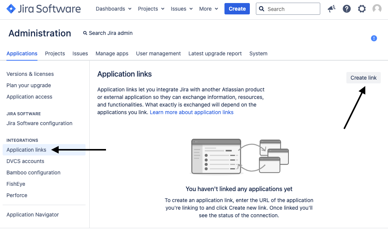This screenshot has height=229, width=388.
Task: Open Application Navigator in sidebar
Action: [33, 215]
